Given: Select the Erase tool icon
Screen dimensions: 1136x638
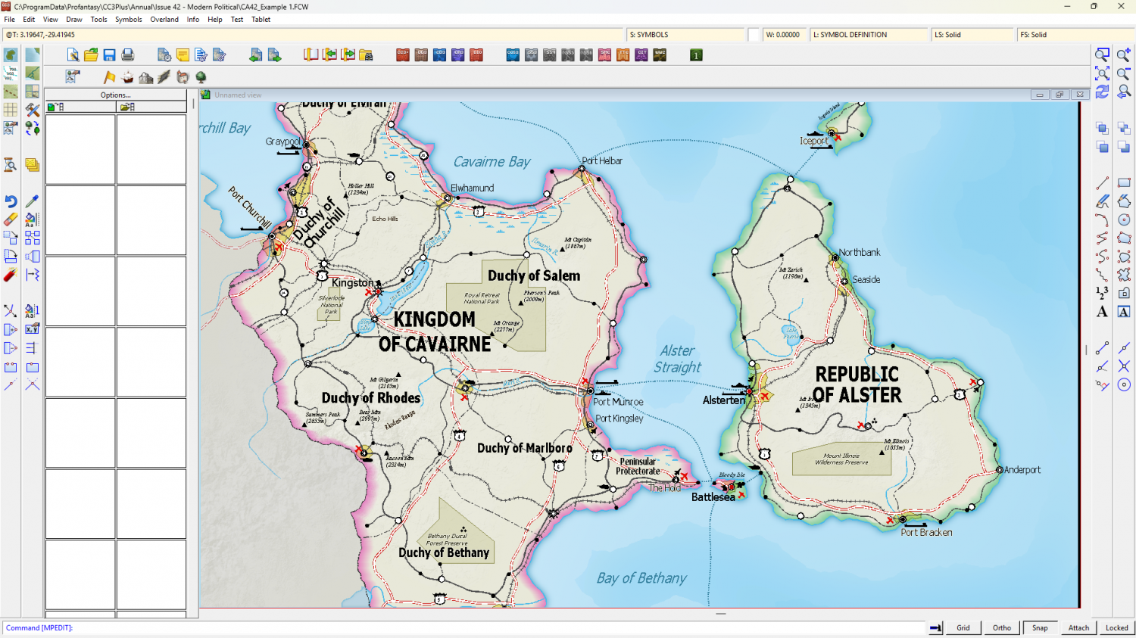Looking at the screenshot, I should [x=11, y=219].
